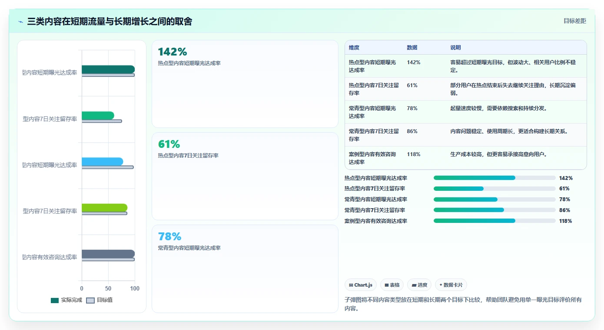Click the 热点型内容7日关注留存率 caption under the 61% card value

tap(188, 156)
